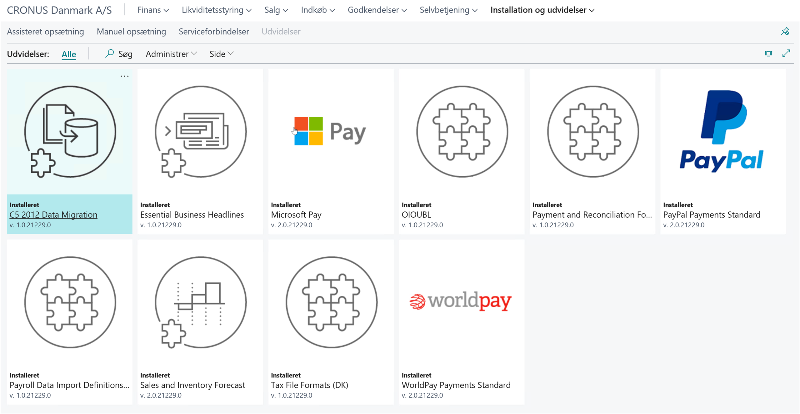
Task: Open the C5 2012 Data Migration extension icon
Action: pos(70,132)
